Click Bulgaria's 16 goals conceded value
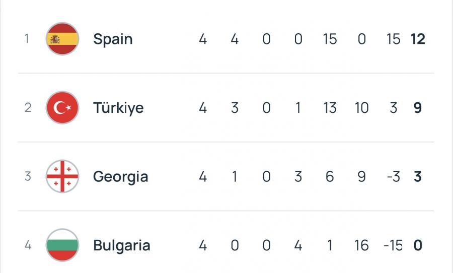 [361, 245]
